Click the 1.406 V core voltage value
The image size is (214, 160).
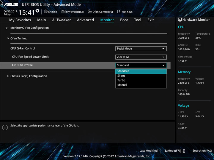(x=182, y=61)
